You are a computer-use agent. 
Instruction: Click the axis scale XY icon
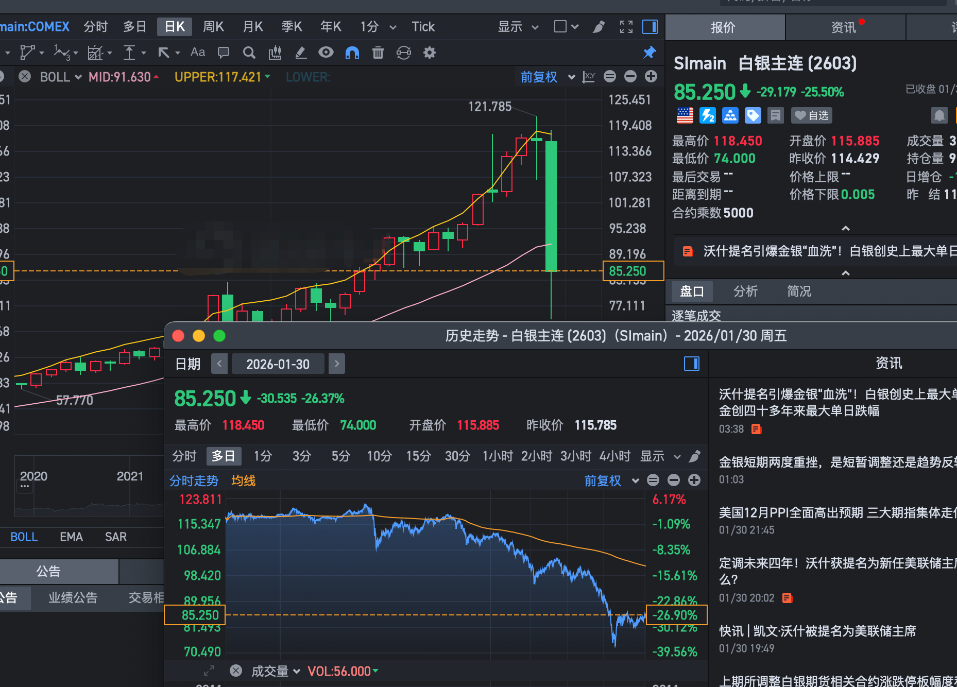pos(589,77)
